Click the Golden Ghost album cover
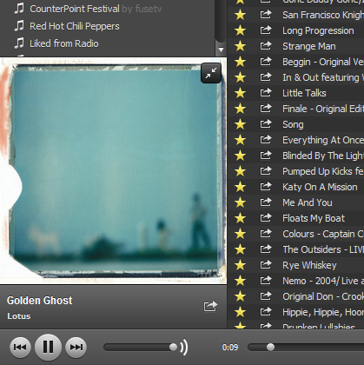Screen dimensions: 364x365 (x=113, y=171)
